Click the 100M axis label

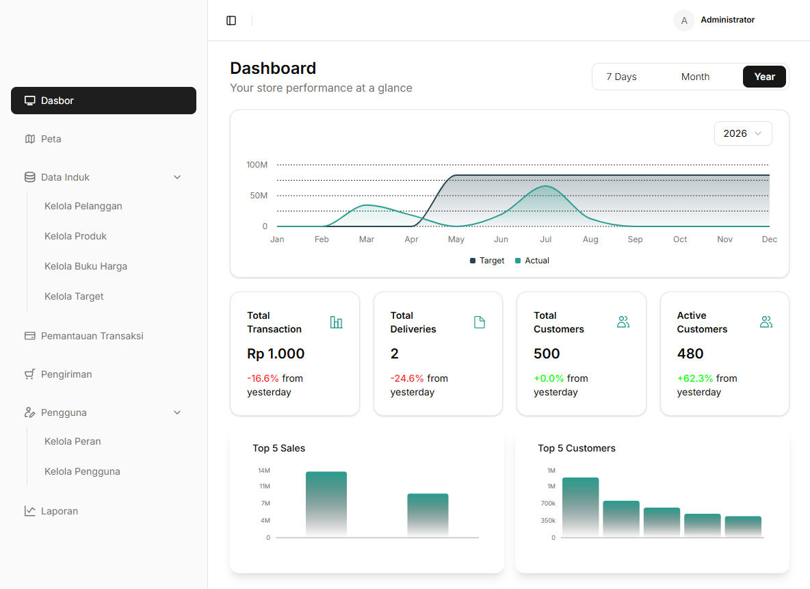point(257,165)
